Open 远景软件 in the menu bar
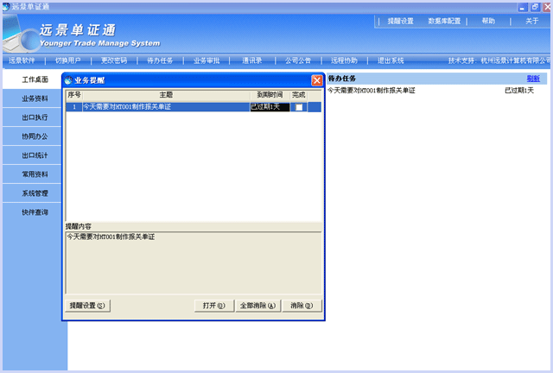 pyautogui.click(x=22, y=60)
